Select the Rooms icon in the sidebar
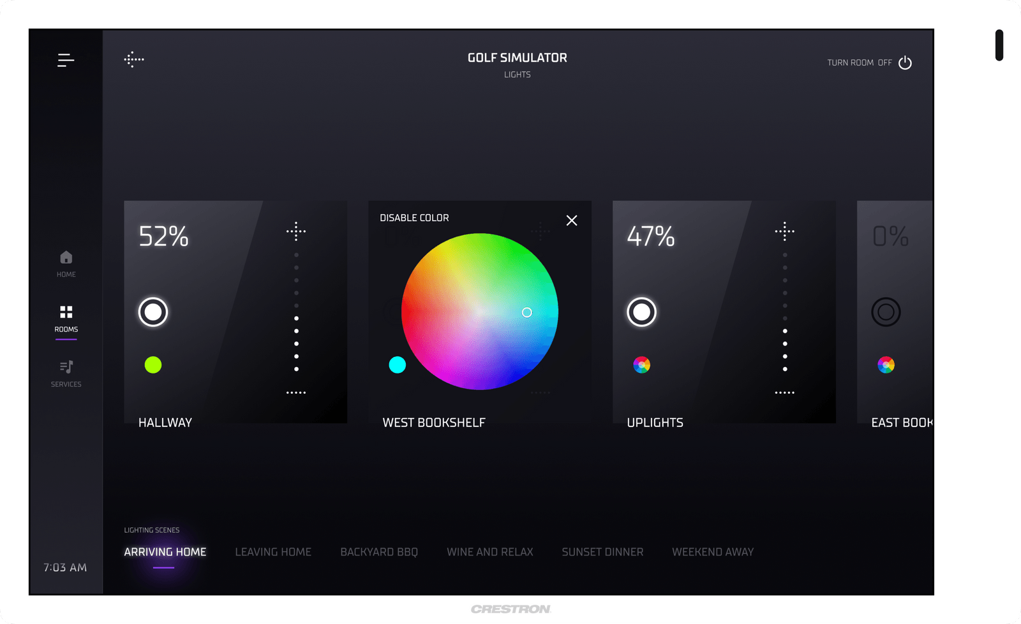The height and width of the screenshot is (624, 1021). (66, 316)
